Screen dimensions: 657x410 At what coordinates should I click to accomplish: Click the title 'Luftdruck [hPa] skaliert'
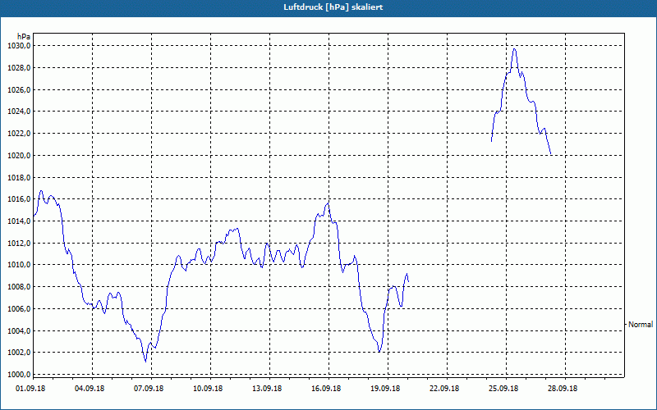coord(333,7)
